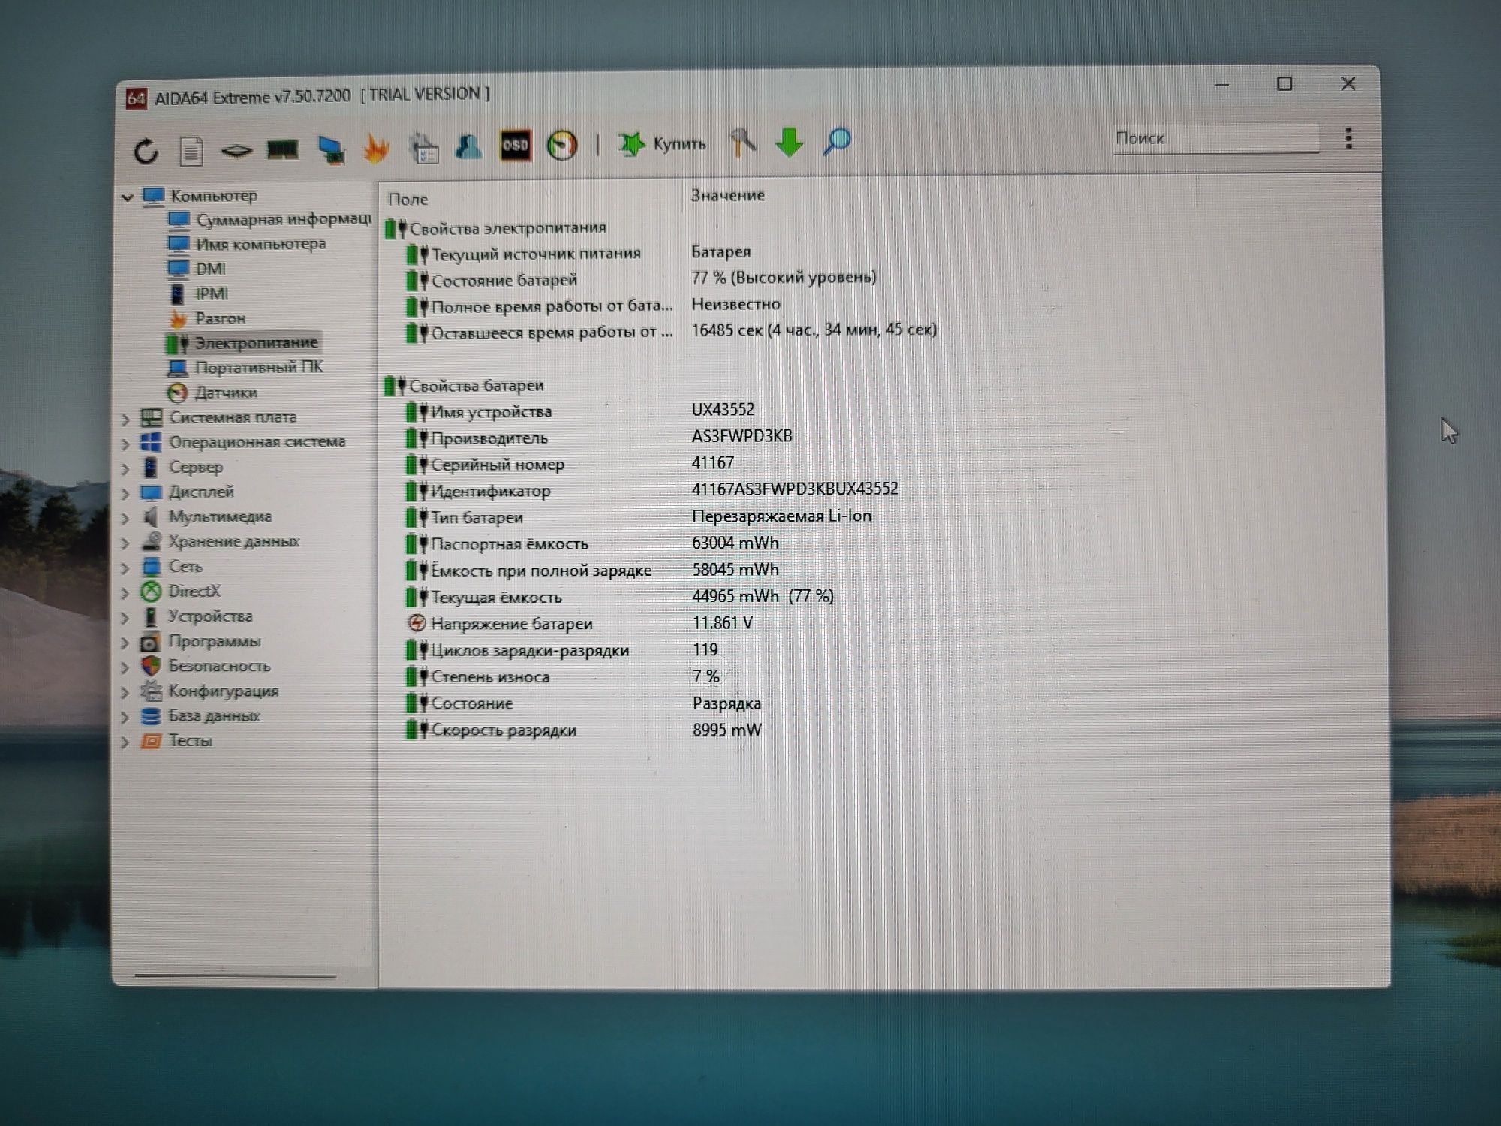
Task: Select the Безопасность tree entry
Action: click(x=206, y=666)
